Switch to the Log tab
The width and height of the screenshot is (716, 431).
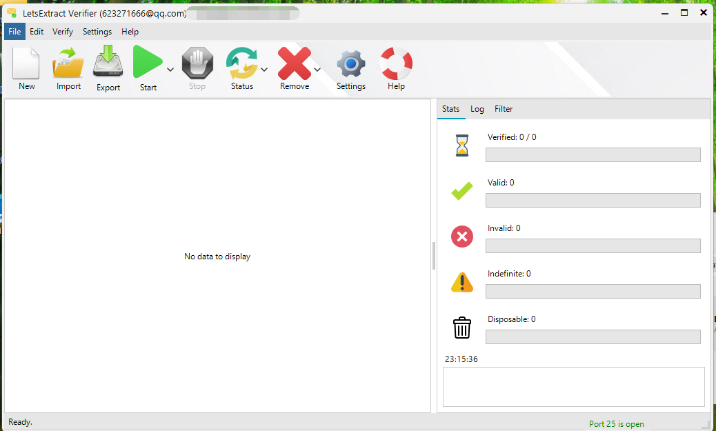click(x=477, y=109)
